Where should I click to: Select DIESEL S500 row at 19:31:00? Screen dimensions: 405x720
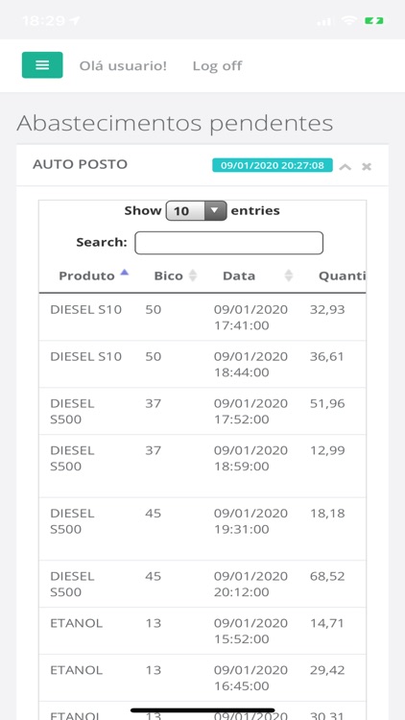(202, 529)
